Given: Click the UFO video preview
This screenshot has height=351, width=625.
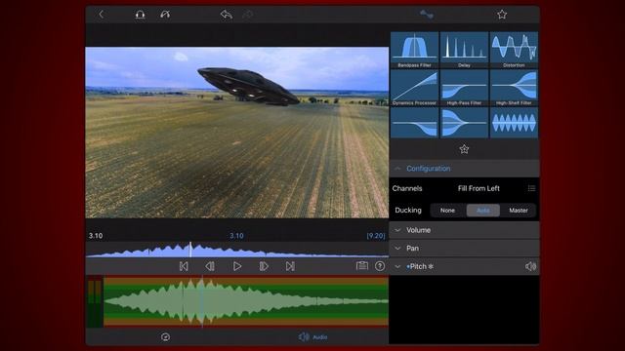Looking at the screenshot, I should point(237,133).
